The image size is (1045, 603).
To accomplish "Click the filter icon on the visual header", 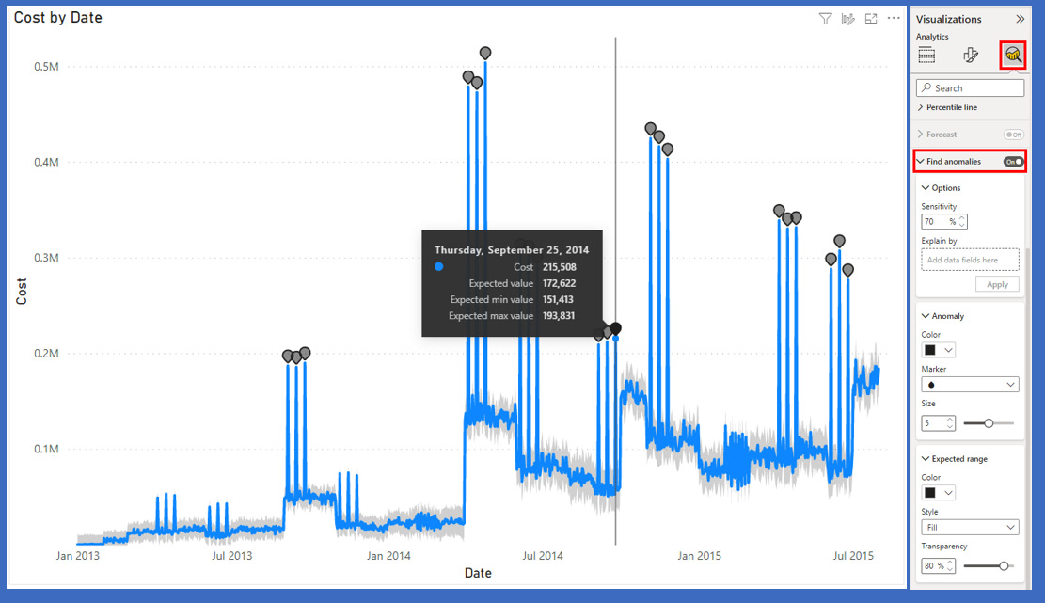I will coord(825,19).
